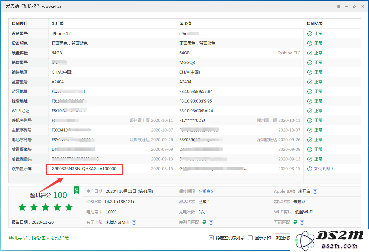Click the 检测项目 column header
This screenshot has height=252, width=369.
pos(20,24)
